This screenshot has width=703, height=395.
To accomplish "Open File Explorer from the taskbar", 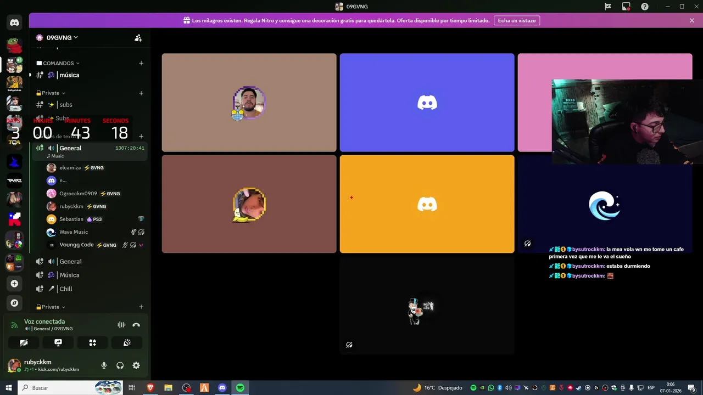I will (x=168, y=388).
